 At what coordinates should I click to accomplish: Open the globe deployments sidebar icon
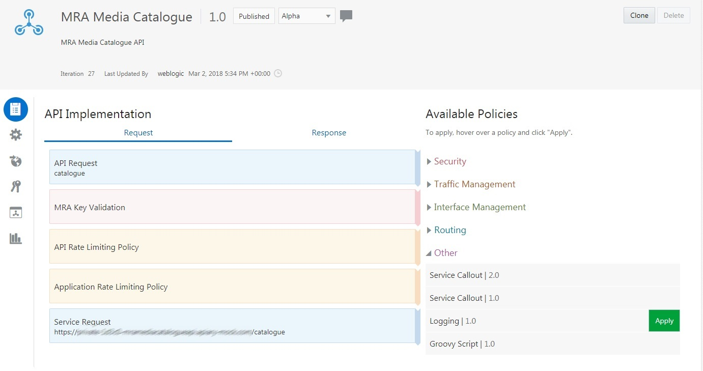[x=16, y=161]
